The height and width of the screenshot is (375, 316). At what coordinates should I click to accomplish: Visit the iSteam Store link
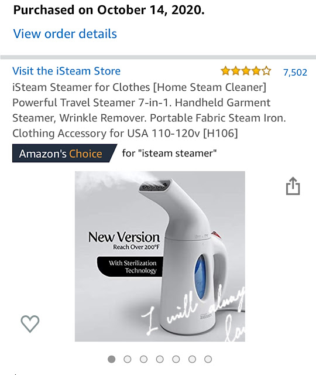66,71
